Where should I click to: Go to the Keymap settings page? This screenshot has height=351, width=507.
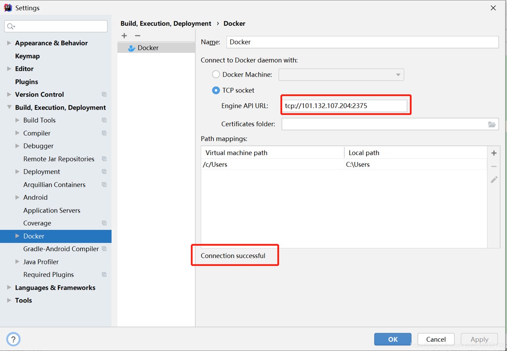pyautogui.click(x=27, y=56)
